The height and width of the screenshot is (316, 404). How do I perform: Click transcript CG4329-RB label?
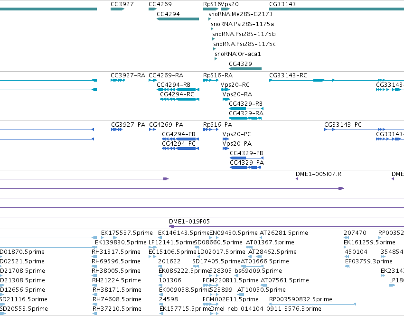click(x=246, y=104)
